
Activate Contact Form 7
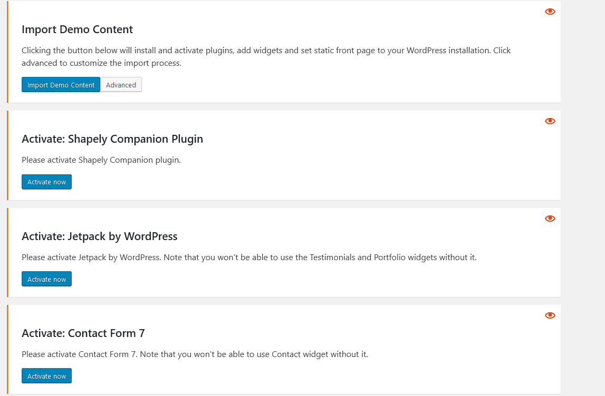tap(46, 375)
